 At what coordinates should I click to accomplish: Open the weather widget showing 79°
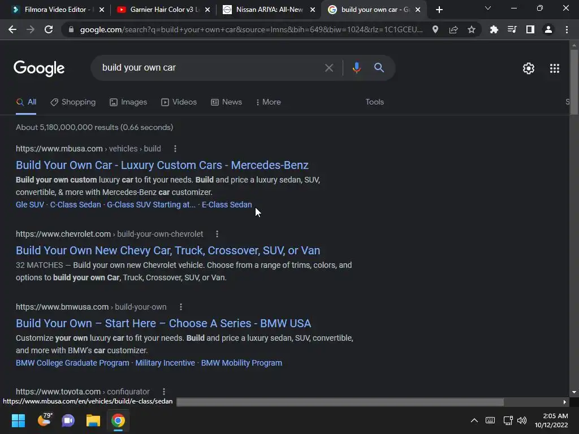(x=45, y=420)
